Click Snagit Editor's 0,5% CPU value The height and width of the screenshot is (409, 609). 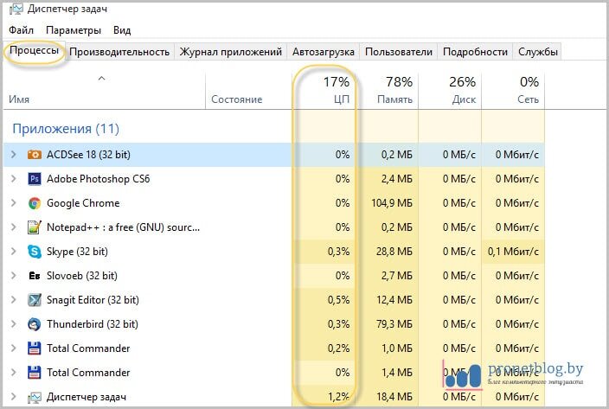pyautogui.click(x=339, y=299)
